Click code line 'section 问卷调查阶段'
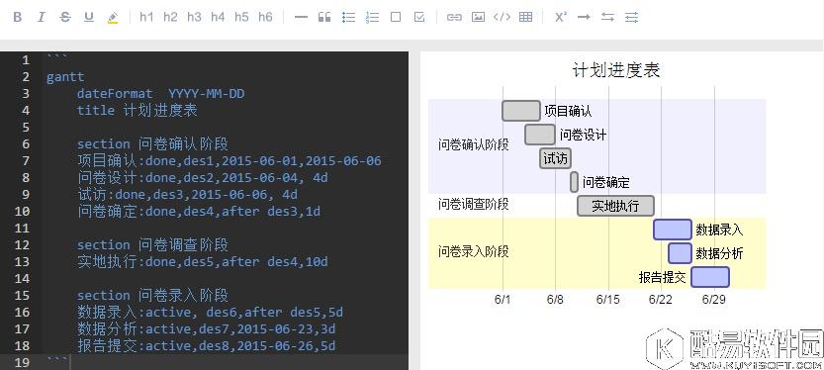This screenshot has width=824, height=370. point(152,245)
